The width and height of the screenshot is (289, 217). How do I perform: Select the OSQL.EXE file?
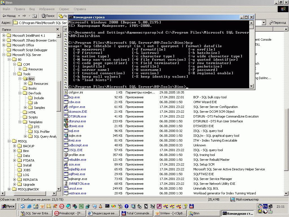click(x=76, y=150)
